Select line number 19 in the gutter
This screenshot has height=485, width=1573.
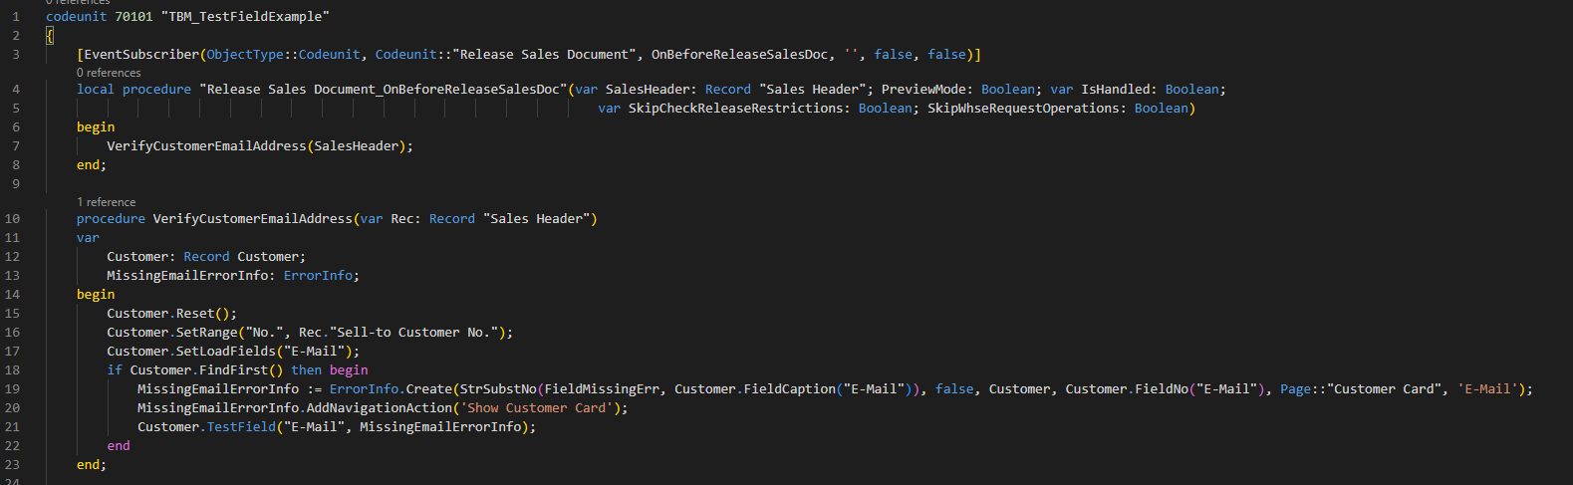click(x=12, y=389)
